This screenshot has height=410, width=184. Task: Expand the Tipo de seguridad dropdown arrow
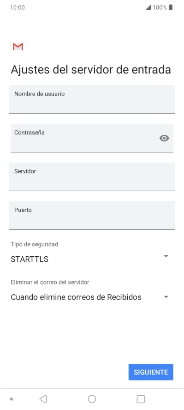[x=166, y=256]
